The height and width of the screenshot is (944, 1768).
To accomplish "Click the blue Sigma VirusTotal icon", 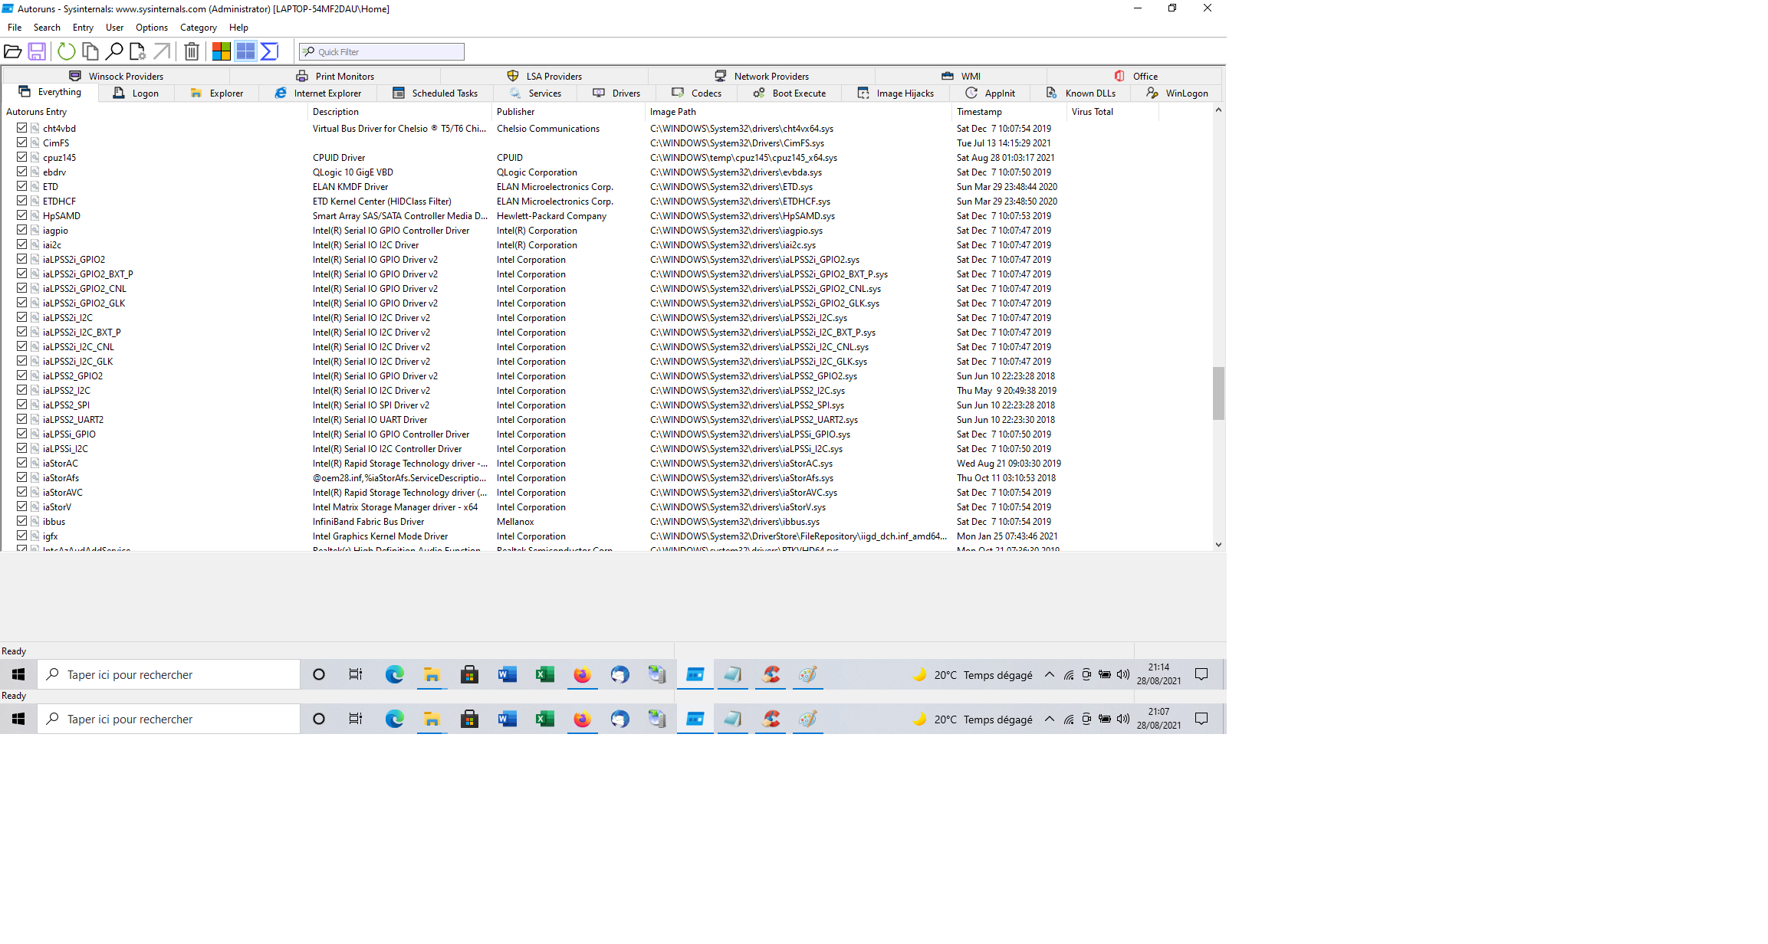I will point(269,51).
